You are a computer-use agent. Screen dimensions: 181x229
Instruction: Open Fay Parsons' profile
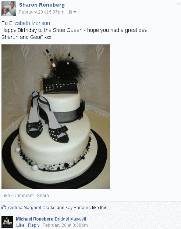[78, 208]
